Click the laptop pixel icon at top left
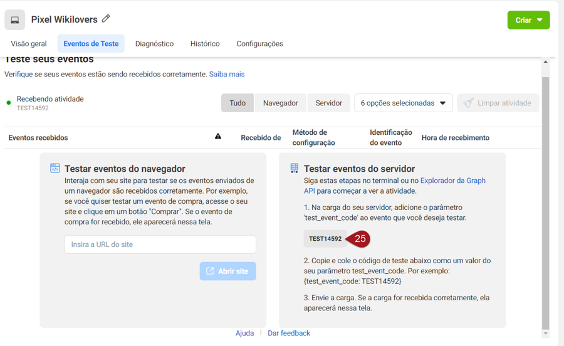Image resolution: width=564 pixels, height=346 pixels. pyautogui.click(x=15, y=20)
